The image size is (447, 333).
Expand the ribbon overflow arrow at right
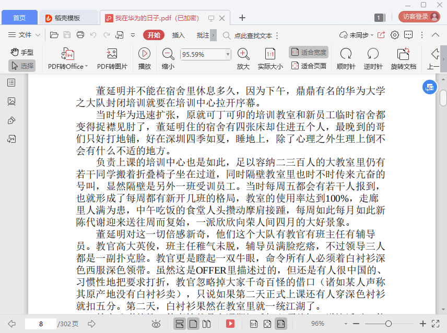click(443, 59)
